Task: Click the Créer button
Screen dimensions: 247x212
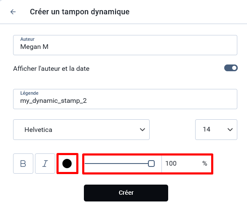Action: click(x=126, y=193)
